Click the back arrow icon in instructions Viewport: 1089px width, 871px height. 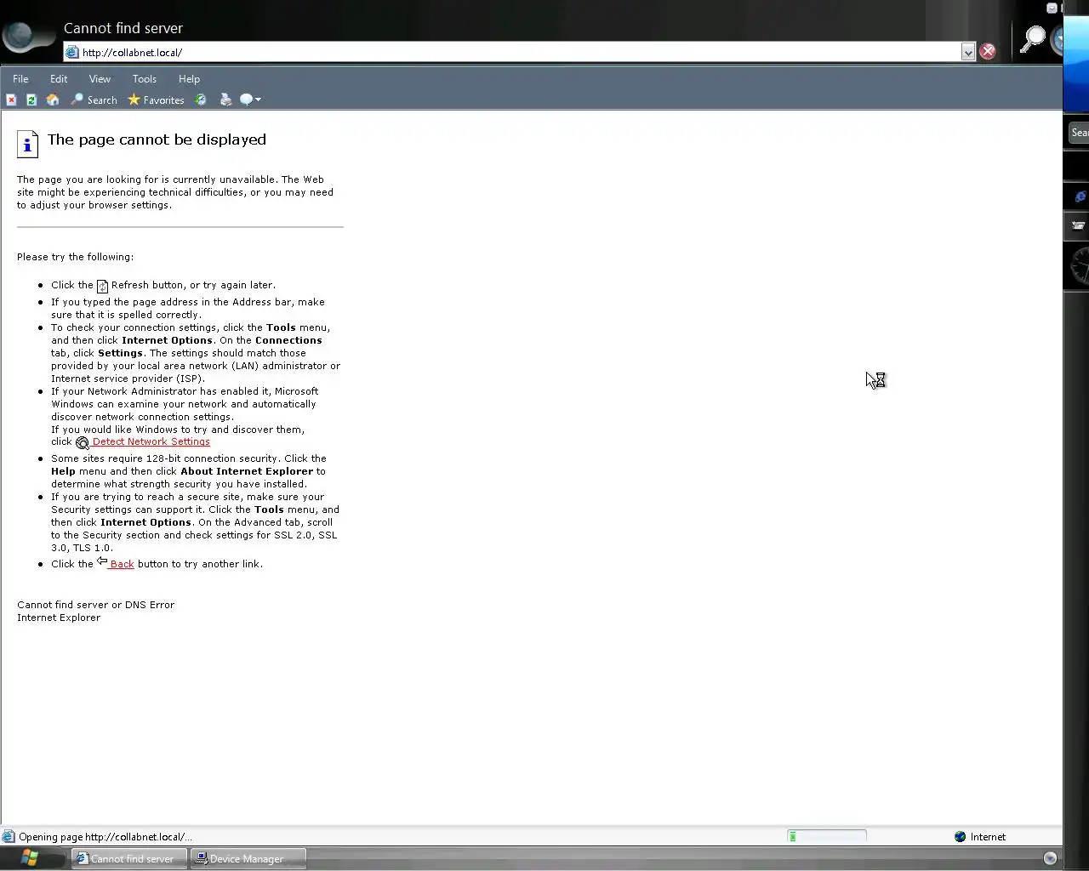[x=102, y=561]
